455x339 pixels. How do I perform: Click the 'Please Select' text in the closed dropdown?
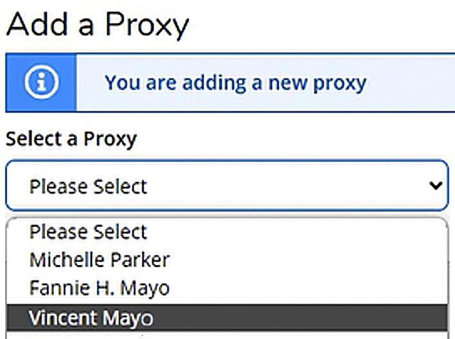(88, 187)
